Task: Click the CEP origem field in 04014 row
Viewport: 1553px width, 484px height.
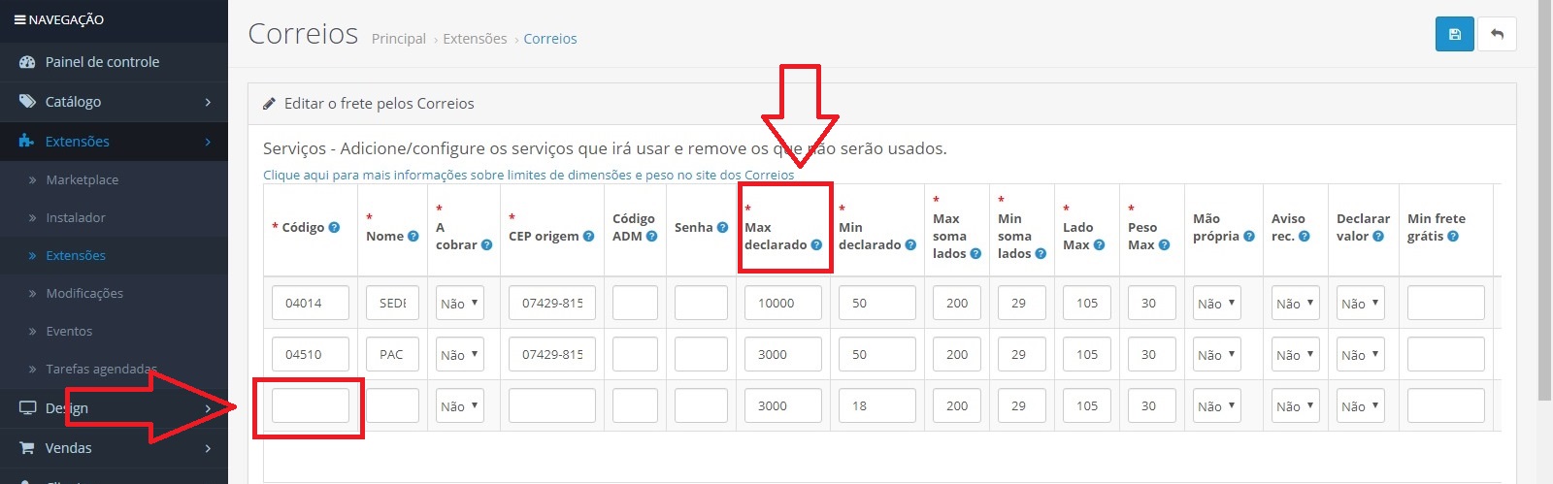Action: click(x=552, y=303)
